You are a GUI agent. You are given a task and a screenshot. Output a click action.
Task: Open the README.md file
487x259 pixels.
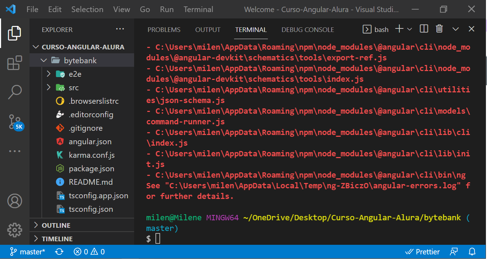82,182
